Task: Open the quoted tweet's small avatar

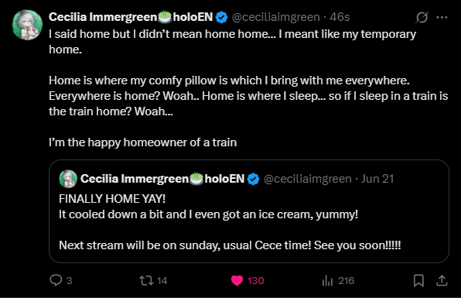Action: 68,179
